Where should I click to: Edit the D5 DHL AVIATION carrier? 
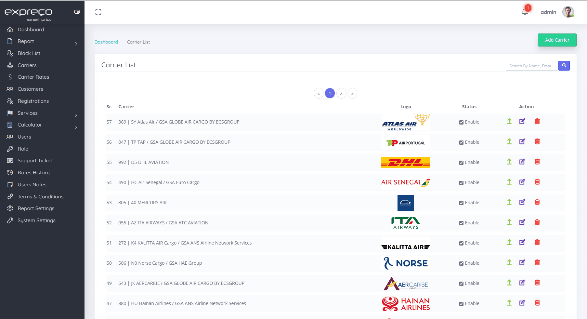click(x=522, y=162)
